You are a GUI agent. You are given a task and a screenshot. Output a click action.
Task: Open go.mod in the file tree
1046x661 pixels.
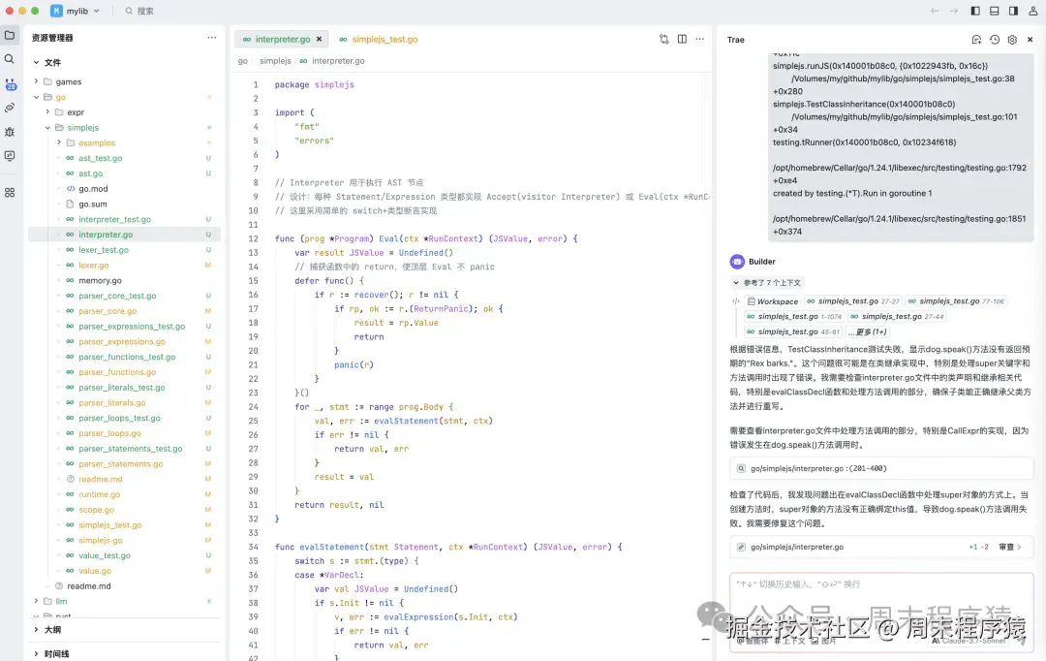tap(93, 189)
